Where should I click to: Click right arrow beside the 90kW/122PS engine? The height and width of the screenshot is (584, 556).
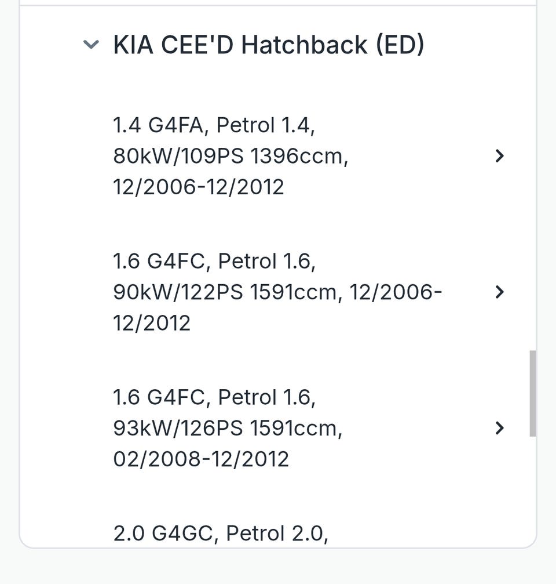point(499,292)
